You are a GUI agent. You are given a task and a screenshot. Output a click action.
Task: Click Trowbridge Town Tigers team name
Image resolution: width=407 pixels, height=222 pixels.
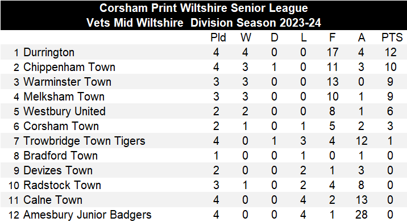pos(84,141)
